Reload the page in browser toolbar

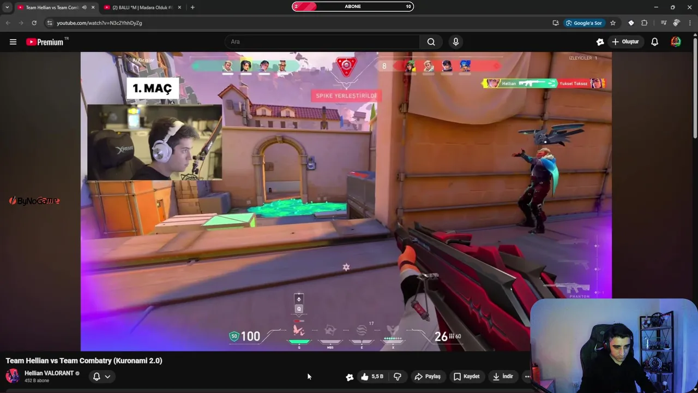[x=34, y=23]
